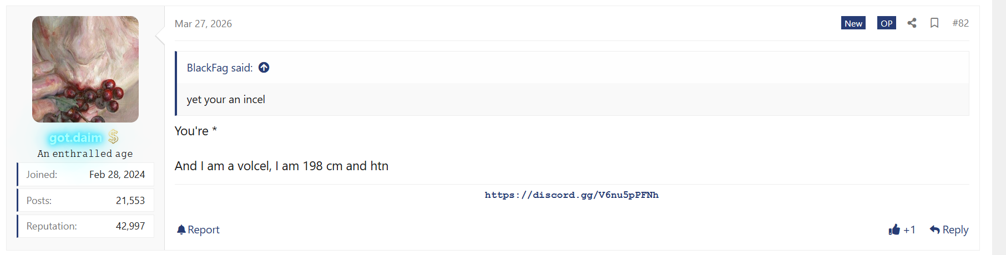Click the share icon for post #82
The width and height of the screenshot is (1006, 255).
point(912,23)
